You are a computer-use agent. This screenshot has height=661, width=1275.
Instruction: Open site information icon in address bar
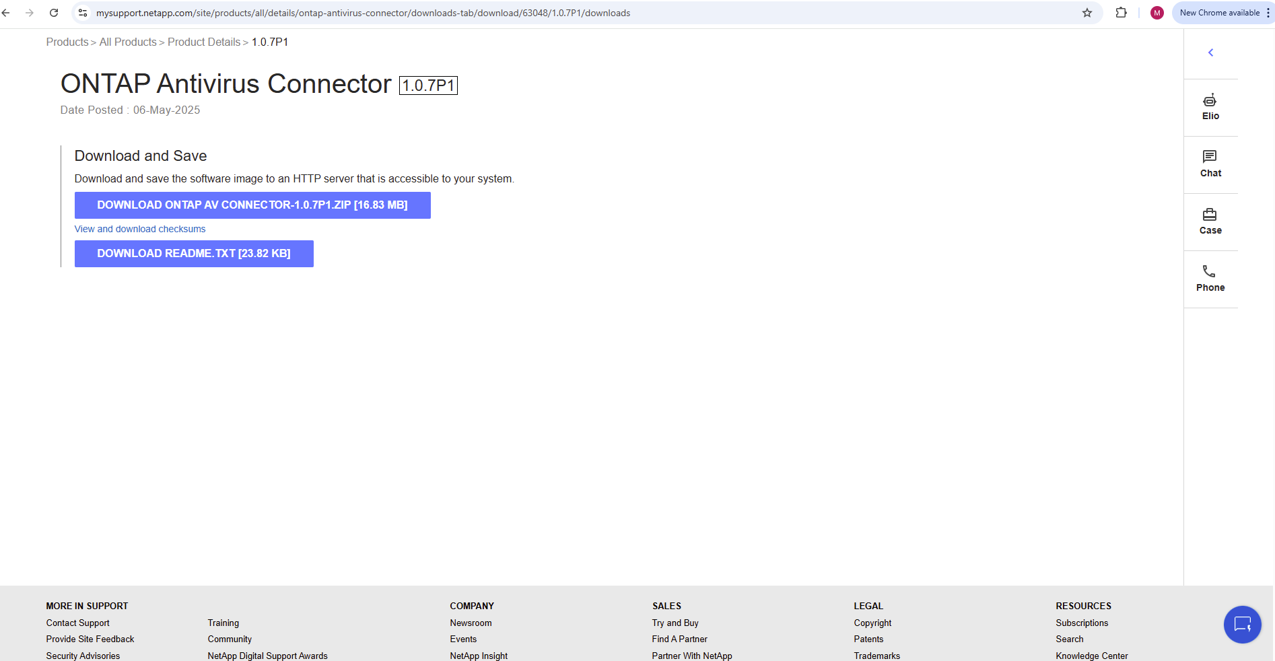pyautogui.click(x=83, y=13)
